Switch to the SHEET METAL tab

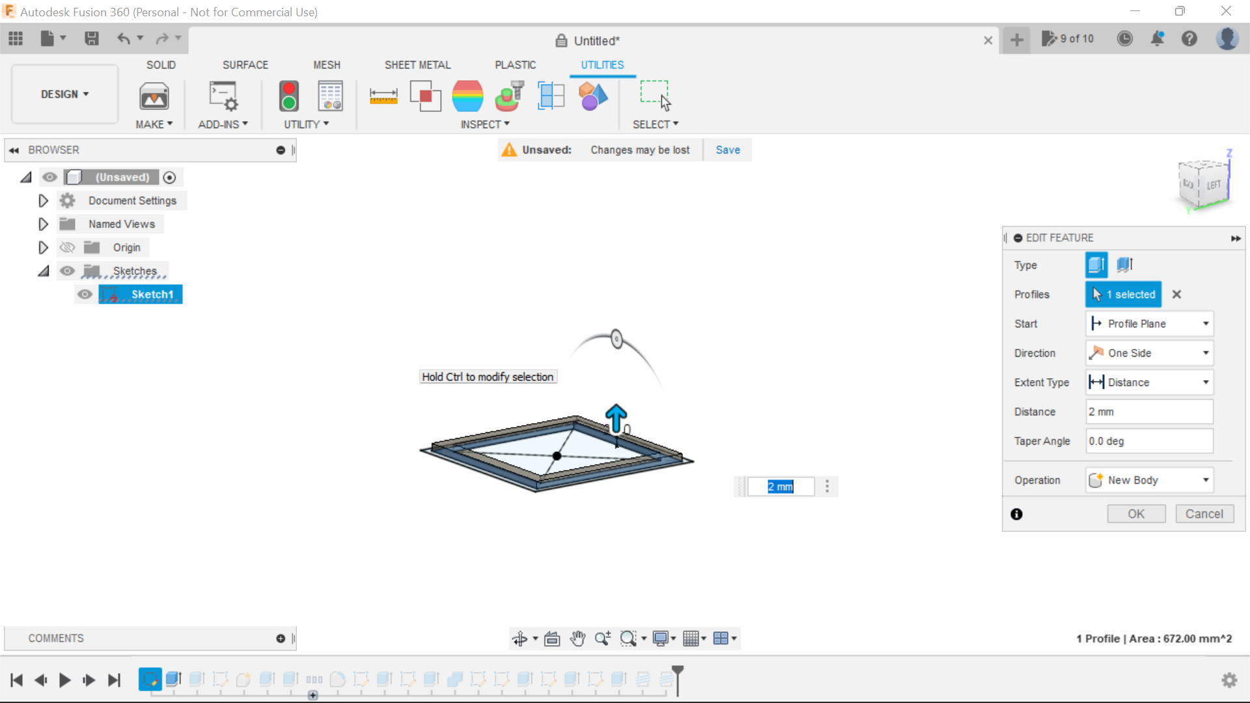pos(417,64)
